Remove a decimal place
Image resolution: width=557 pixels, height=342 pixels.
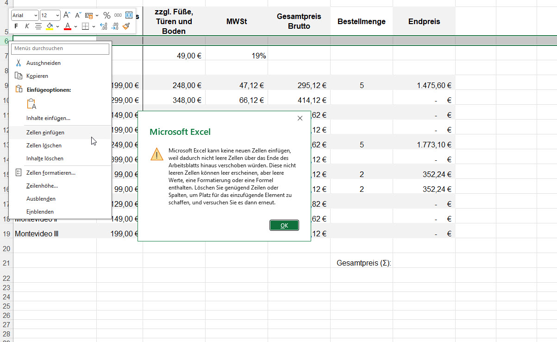pyautogui.click(x=115, y=26)
